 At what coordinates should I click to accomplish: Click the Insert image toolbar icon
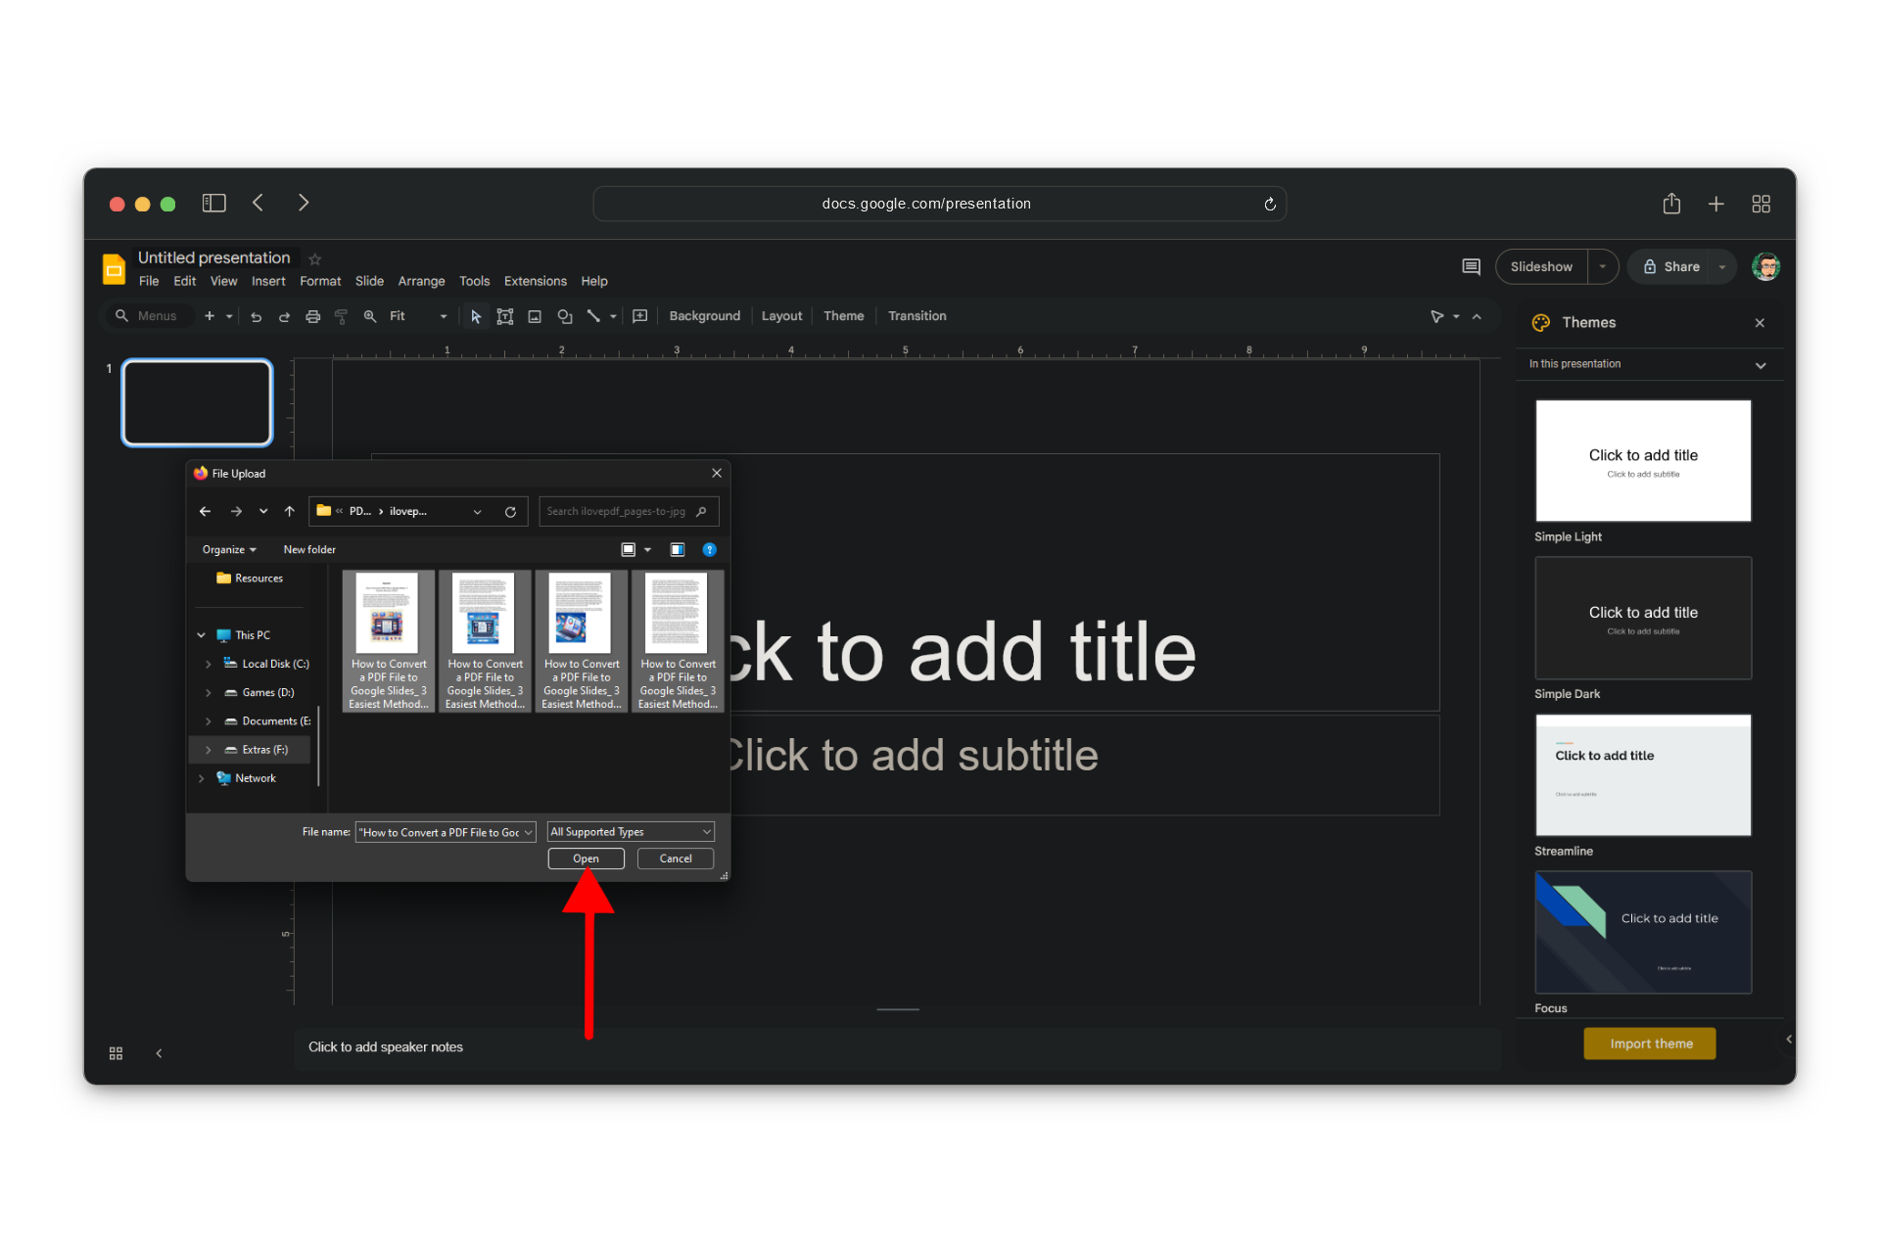click(535, 316)
